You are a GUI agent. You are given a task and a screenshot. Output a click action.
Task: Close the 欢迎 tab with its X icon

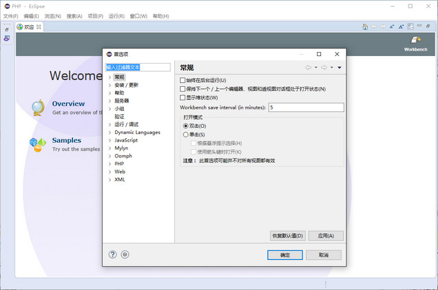click(38, 27)
